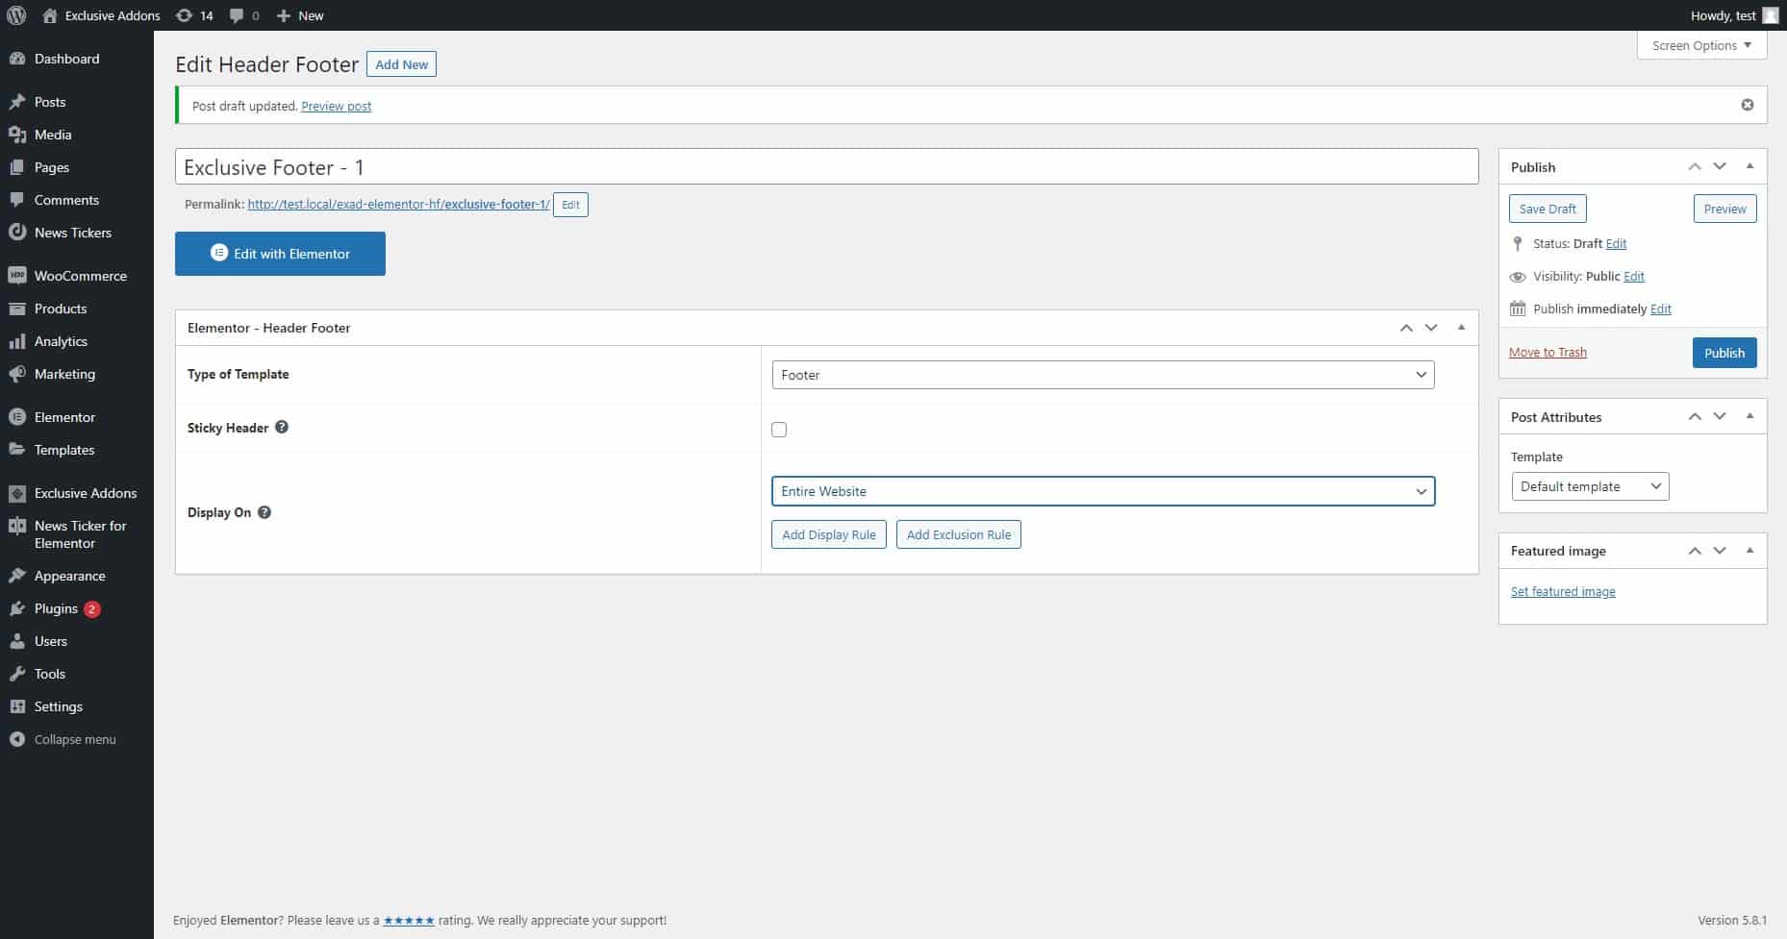1787x939 pixels.
Task: Click the Display On help icon
Action: [x=264, y=512]
